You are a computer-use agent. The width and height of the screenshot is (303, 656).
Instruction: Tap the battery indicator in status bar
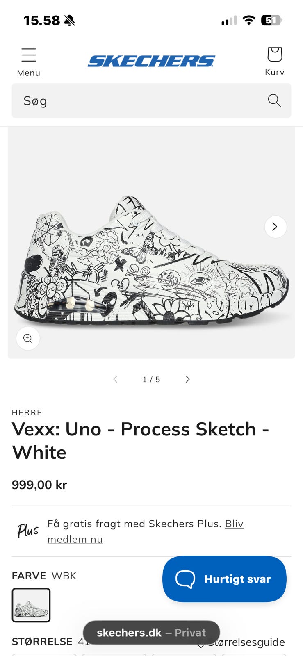(x=271, y=20)
